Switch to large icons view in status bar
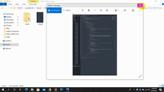 (x=162, y=86)
